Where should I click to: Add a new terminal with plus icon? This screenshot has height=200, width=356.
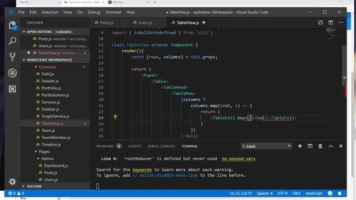pos(300,146)
